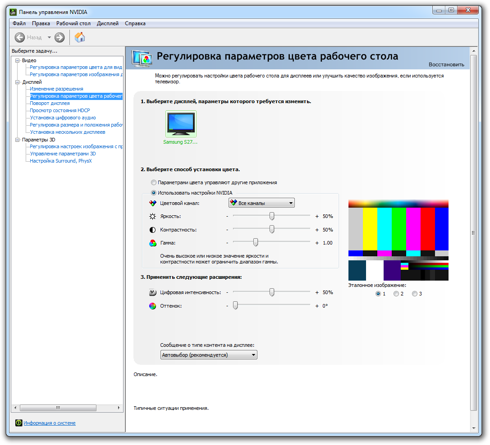Open video color adjustment task

coord(76,67)
